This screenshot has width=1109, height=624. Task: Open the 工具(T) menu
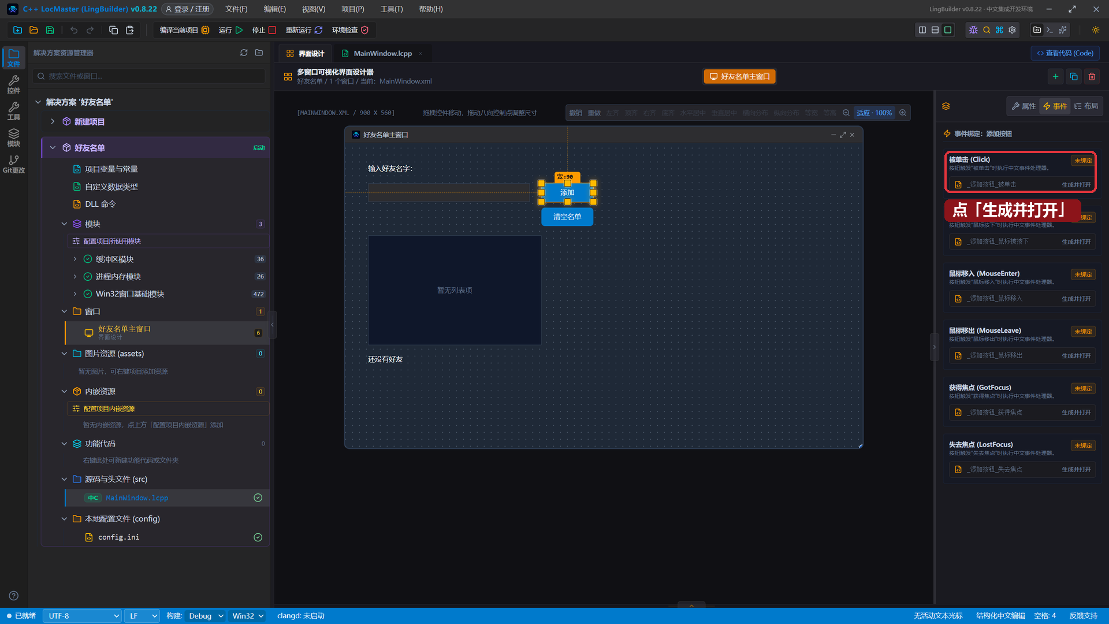pos(392,9)
